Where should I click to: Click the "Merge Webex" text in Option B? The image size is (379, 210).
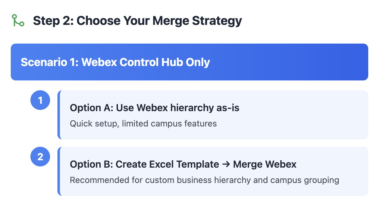point(265,164)
